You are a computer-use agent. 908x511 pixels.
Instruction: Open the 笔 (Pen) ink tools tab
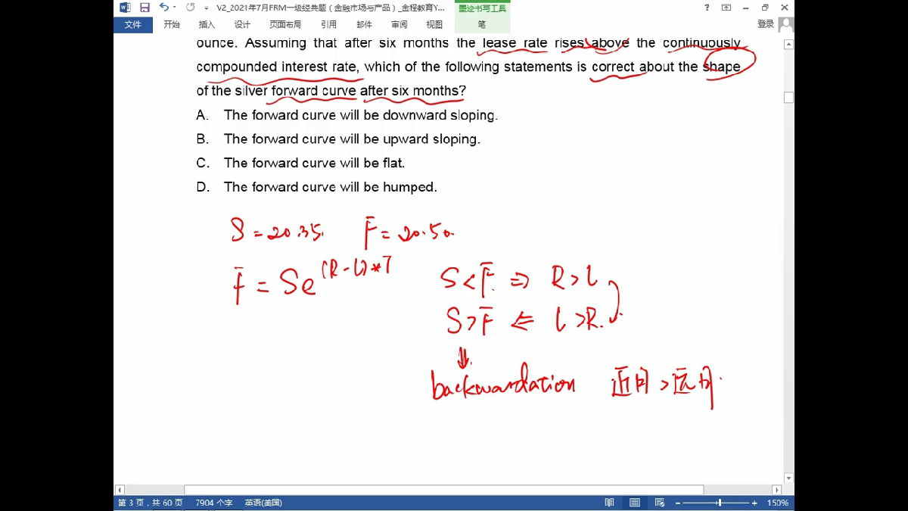coord(481,24)
